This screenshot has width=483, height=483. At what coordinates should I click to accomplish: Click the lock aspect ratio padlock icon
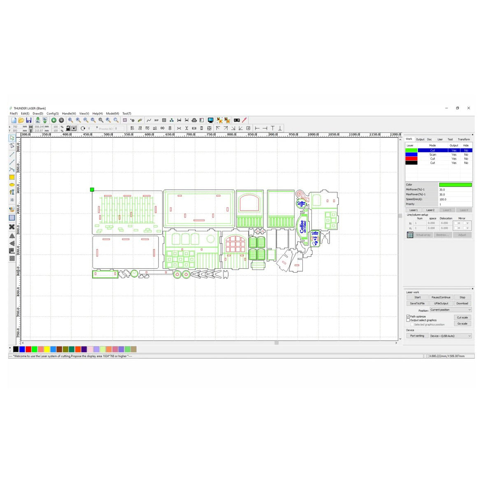(68, 128)
